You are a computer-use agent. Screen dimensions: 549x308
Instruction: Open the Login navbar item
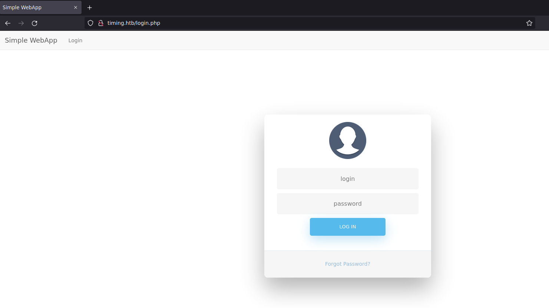point(75,40)
